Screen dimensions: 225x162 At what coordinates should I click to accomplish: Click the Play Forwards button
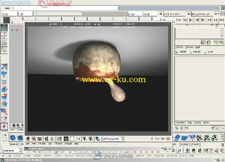(x=203, y=20)
